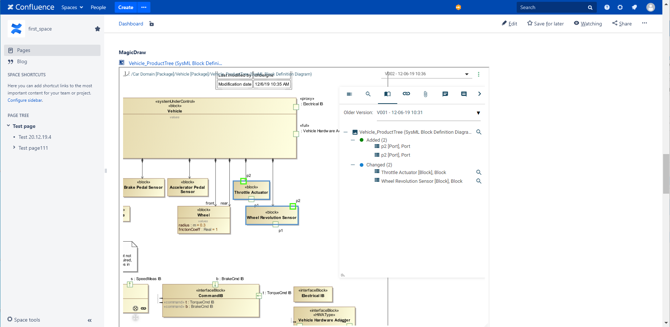The image size is (670, 327).
Task: Click the link icon on the cut-off diagram block
Action: click(143, 308)
